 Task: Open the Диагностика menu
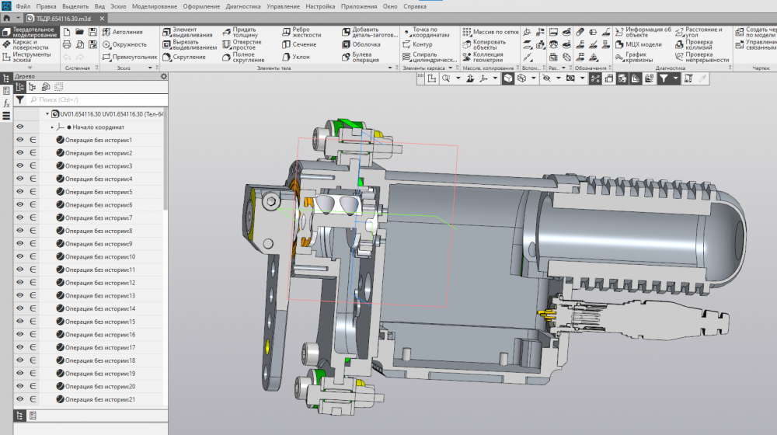tap(243, 6)
